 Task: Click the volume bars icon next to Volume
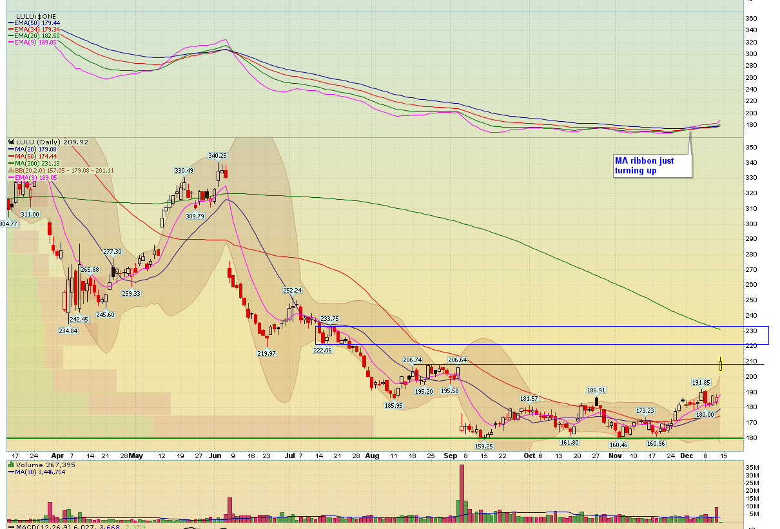(10, 465)
